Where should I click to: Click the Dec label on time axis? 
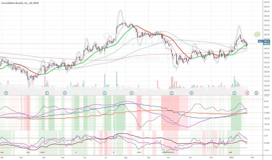point(211,158)
